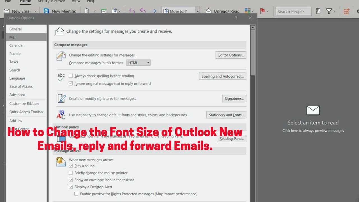Click the envelope icon in reading pane
This screenshot has width=359, height=202.
313,110
